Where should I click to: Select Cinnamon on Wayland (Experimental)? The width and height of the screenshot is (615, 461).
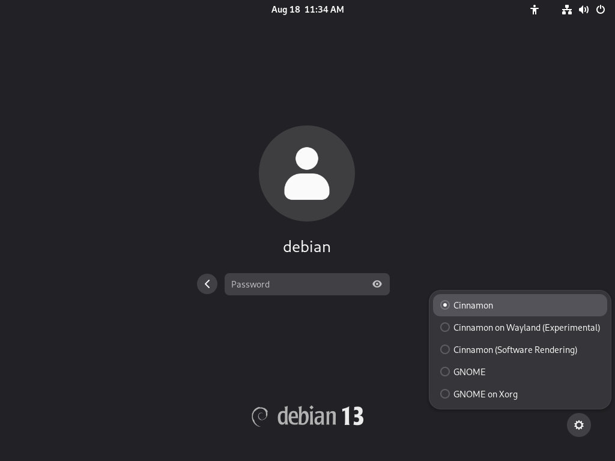(x=527, y=327)
